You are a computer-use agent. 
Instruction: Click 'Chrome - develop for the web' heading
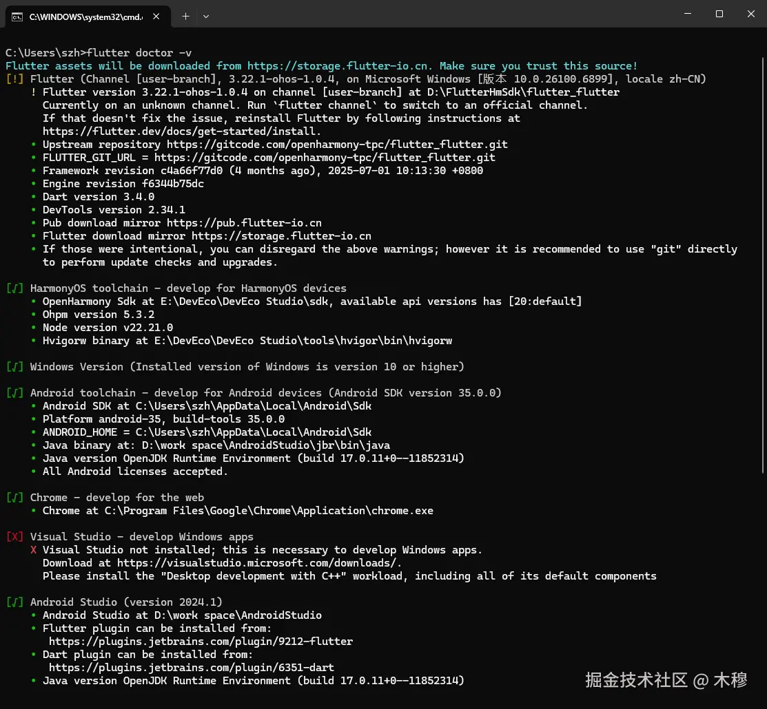(117, 498)
